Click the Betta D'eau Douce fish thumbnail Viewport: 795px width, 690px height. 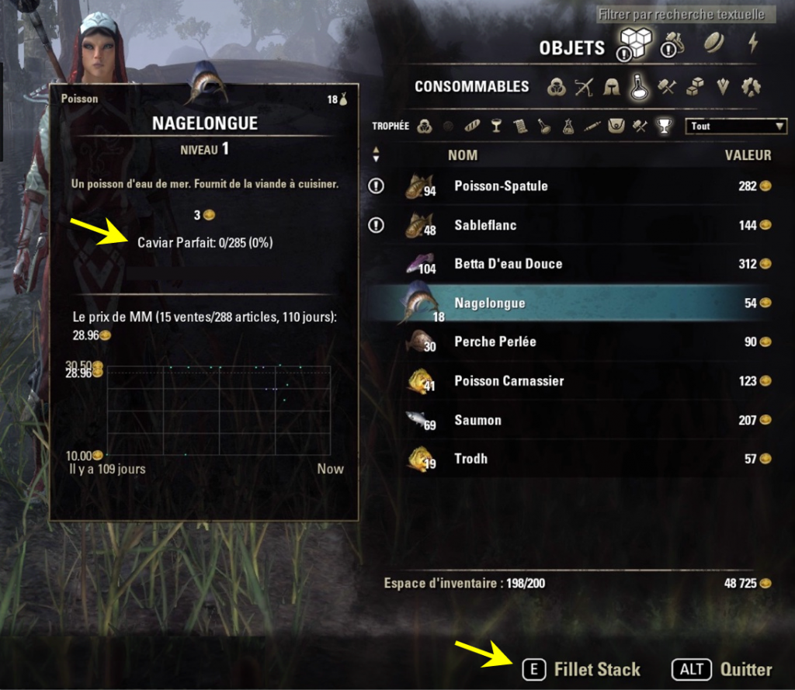coord(421,264)
